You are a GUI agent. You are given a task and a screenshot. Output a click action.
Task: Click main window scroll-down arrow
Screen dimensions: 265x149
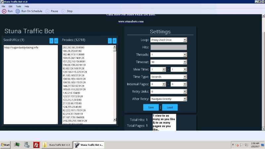[263, 129]
